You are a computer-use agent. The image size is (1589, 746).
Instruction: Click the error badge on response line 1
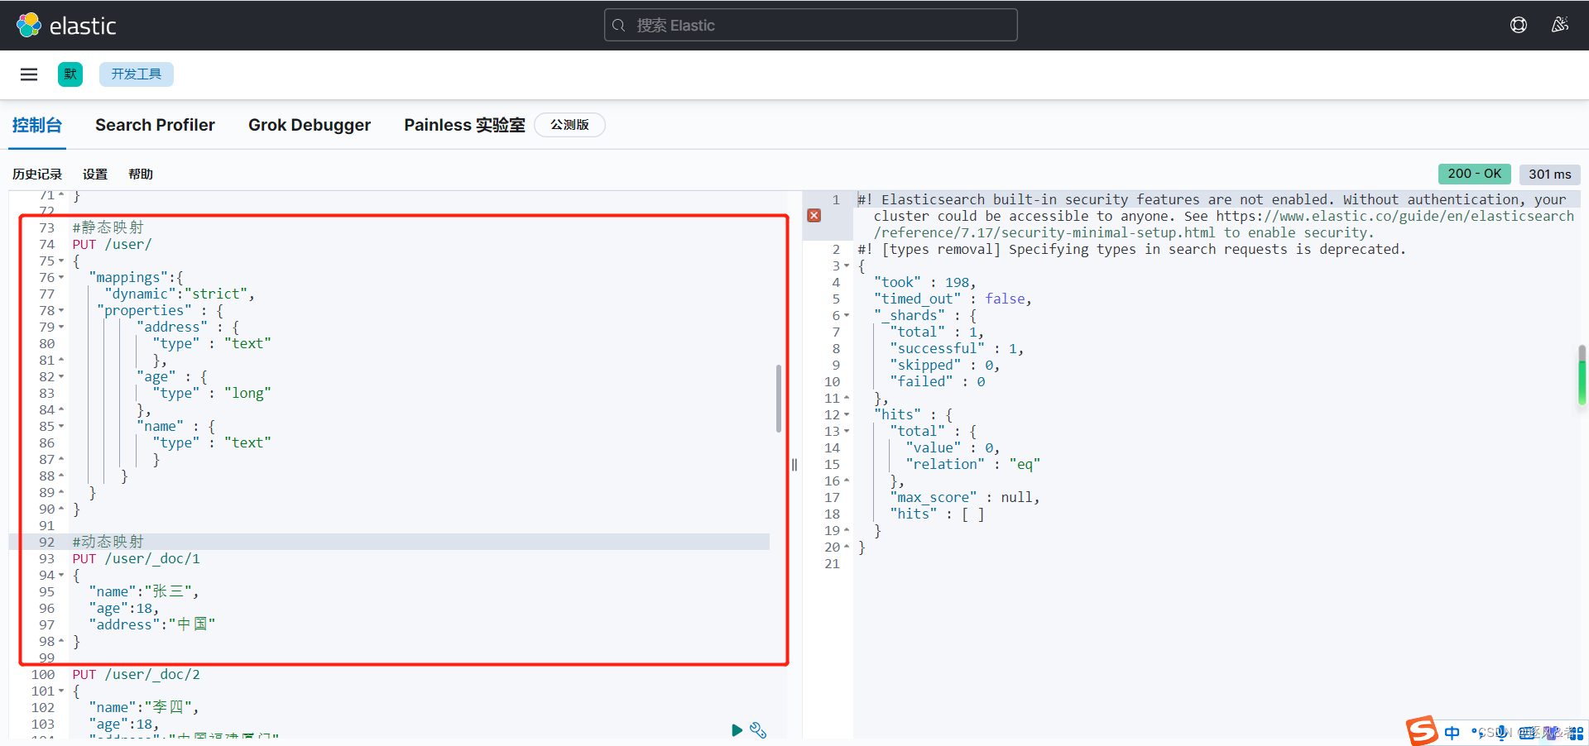pyautogui.click(x=814, y=215)
